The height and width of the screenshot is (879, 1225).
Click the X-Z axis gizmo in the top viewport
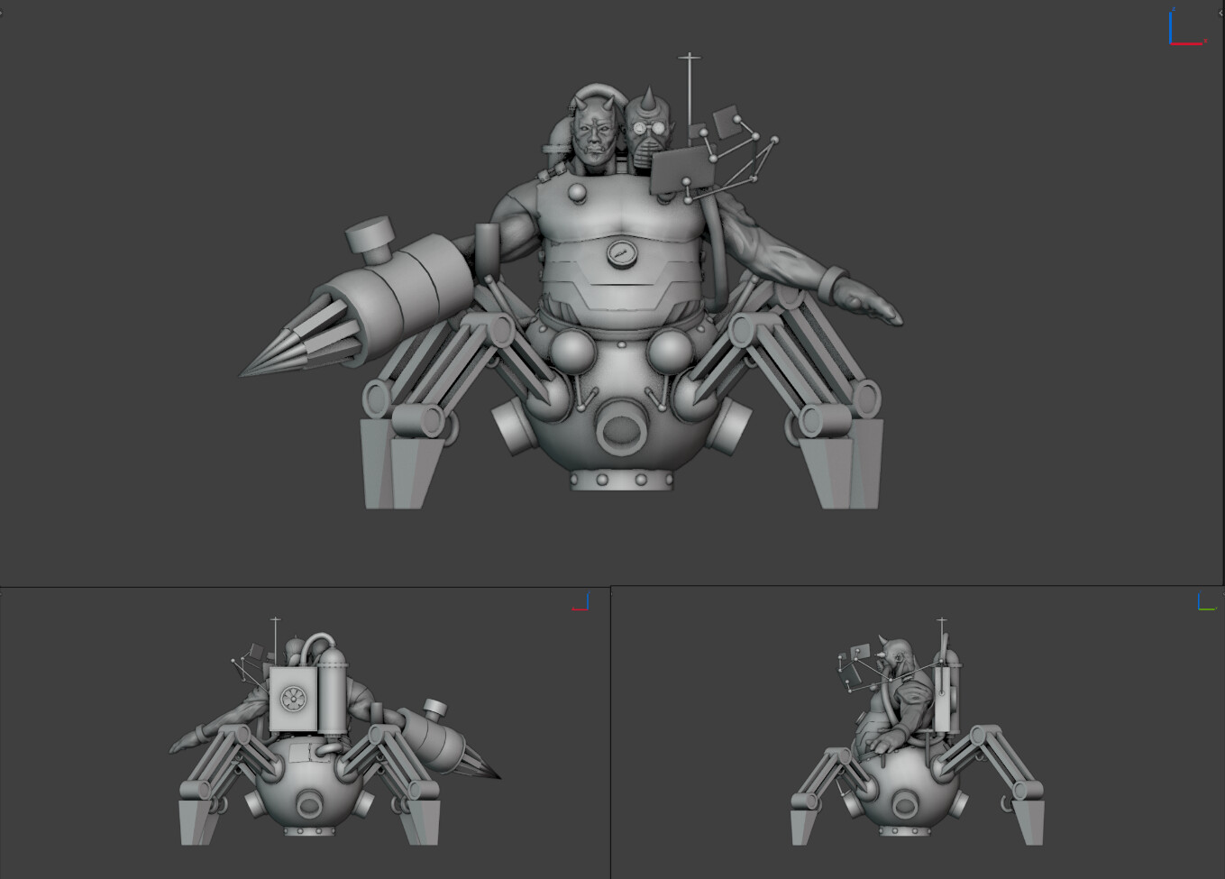click(x=1185, y=29)
